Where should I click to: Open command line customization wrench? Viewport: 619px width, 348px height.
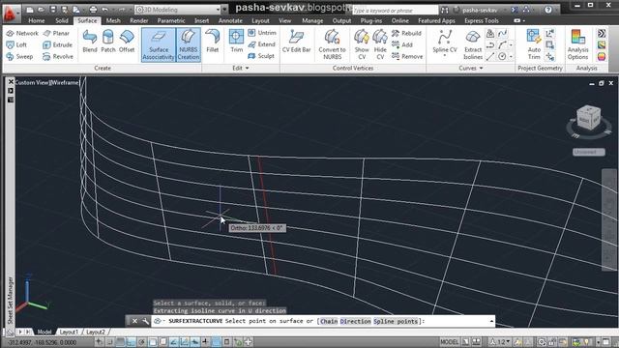pyautogui.click(x=145, y=321)
